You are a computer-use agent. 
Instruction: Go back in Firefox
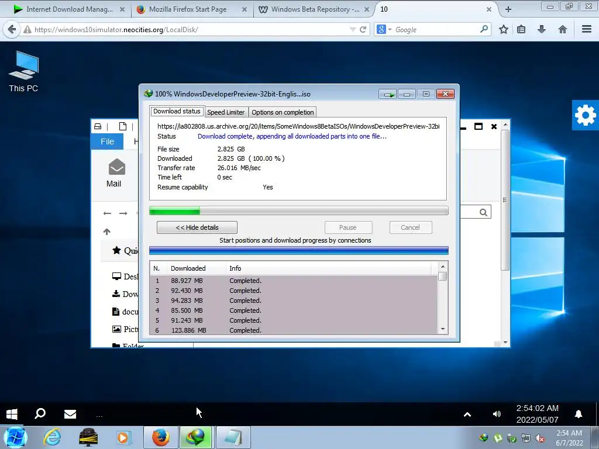coord(12,29)
